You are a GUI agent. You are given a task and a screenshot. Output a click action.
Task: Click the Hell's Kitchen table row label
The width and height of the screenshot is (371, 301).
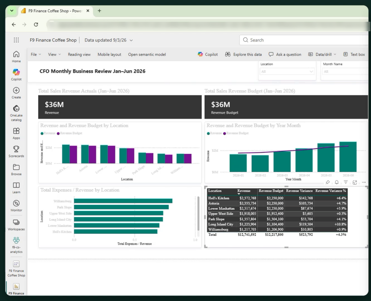[218, 198]
